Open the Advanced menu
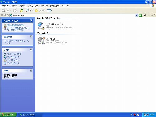 pos(55,6)
